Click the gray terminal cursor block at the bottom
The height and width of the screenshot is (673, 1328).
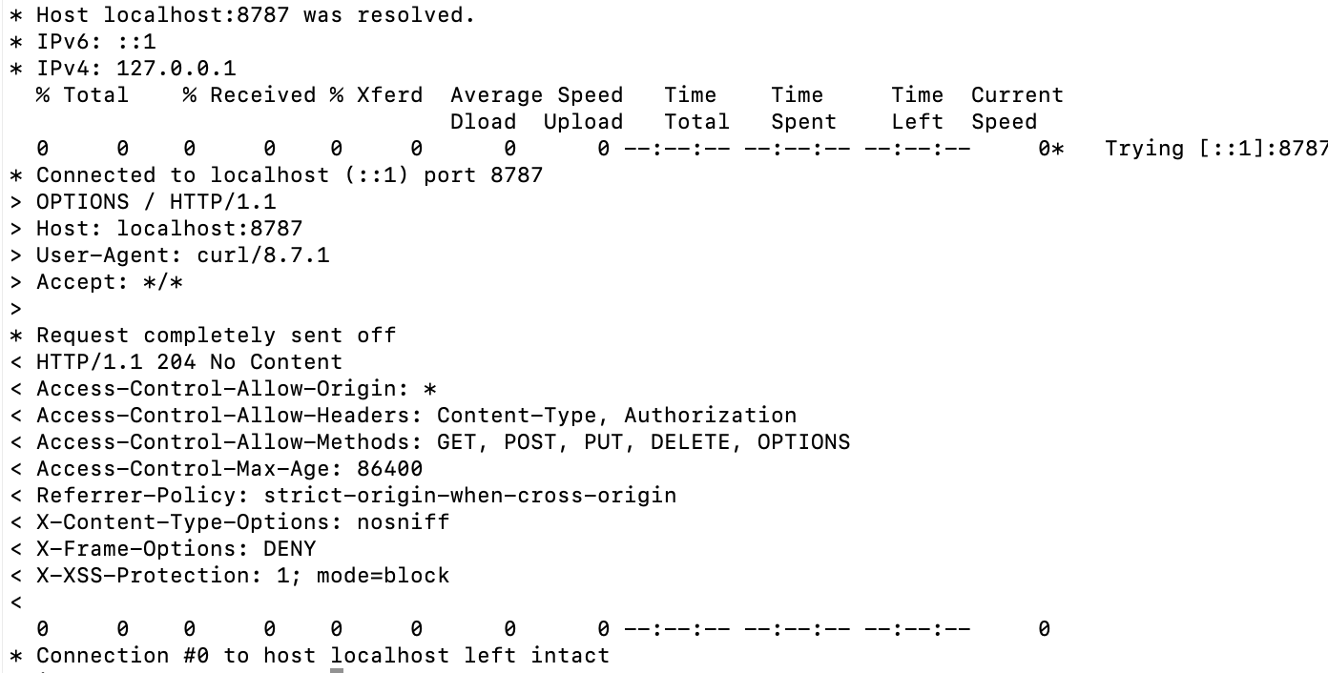click(337, 670)
